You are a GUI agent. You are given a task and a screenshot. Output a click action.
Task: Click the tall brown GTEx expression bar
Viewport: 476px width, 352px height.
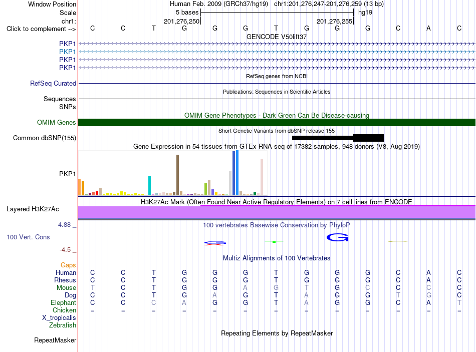point(177,175)
